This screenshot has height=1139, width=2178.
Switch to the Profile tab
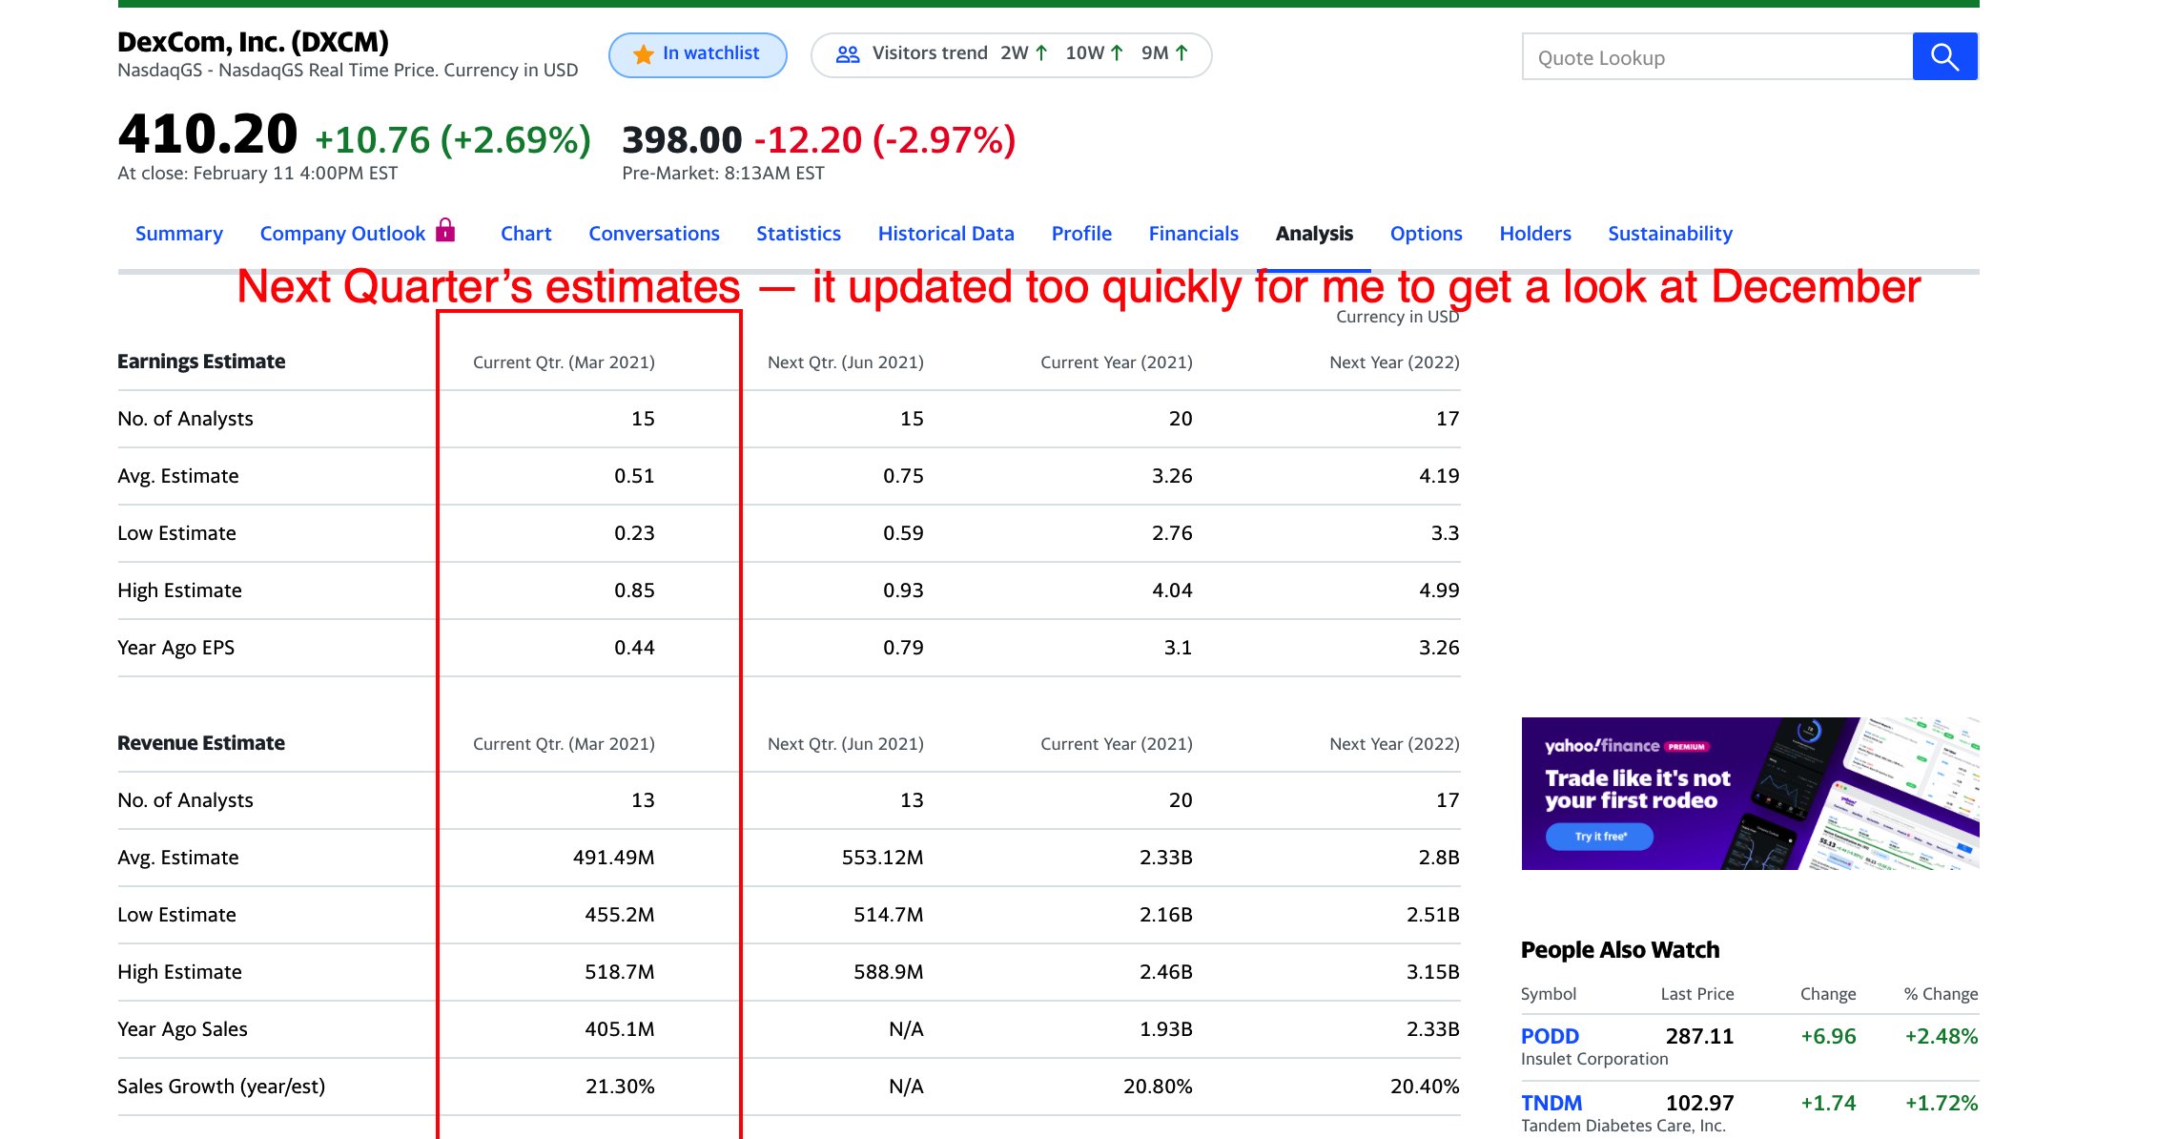click(x=1081, y=234)
